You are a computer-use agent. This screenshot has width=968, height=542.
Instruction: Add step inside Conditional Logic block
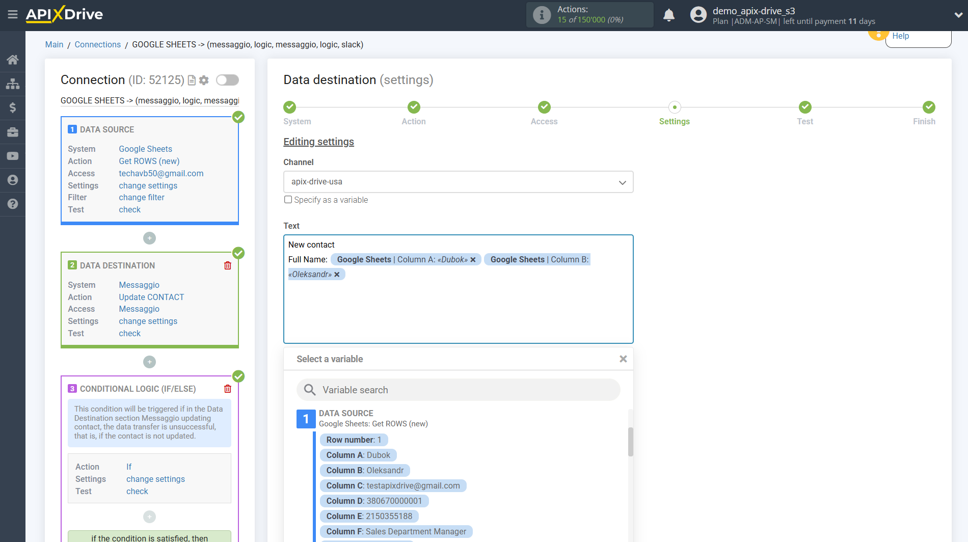(x=149, y=517)
